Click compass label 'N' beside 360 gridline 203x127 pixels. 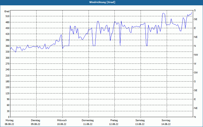coord(195,46)
